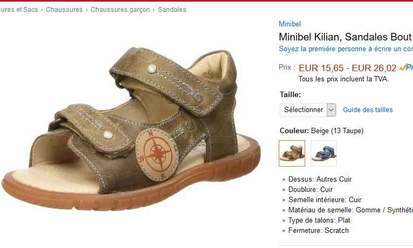Click the Couleur: Beige (13 Taupe) label
The height and width of the screenshot is (248, 413).
coord(321,131)
